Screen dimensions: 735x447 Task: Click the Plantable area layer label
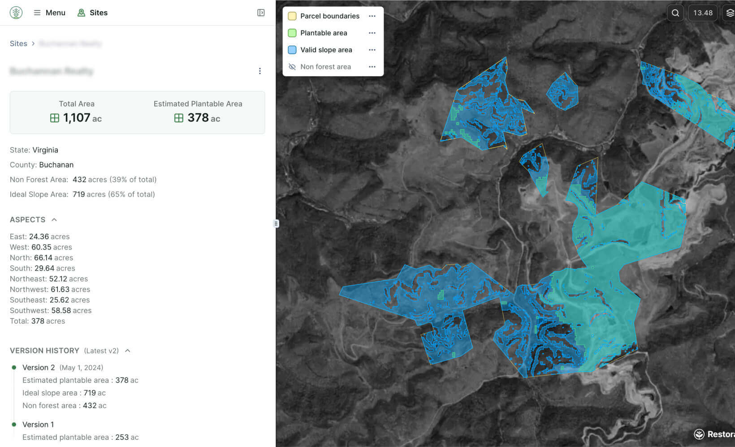coord(324,33)
